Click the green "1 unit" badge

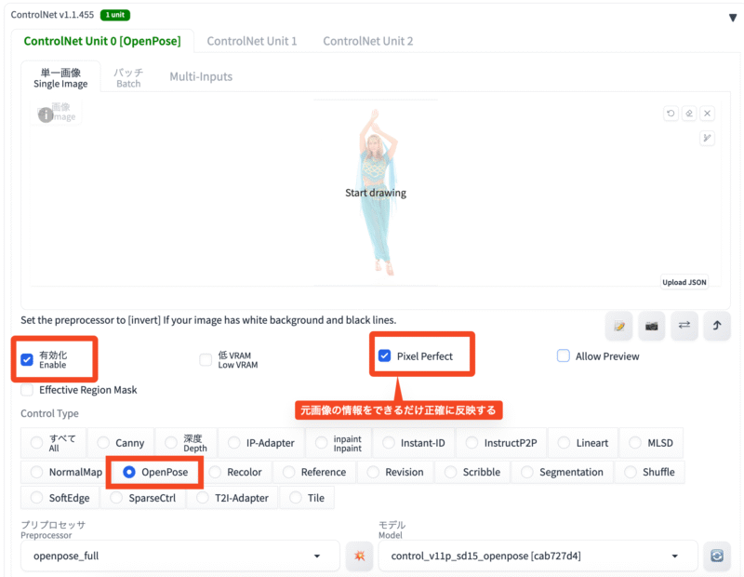115,15
